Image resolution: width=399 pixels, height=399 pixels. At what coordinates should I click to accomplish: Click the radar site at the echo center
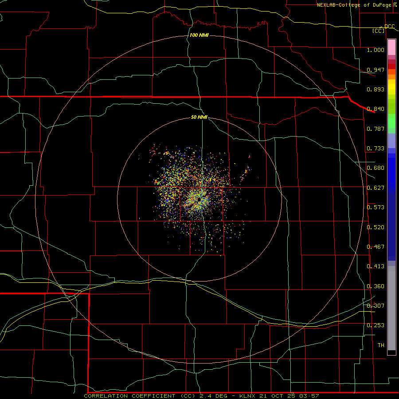click(200, 199)
